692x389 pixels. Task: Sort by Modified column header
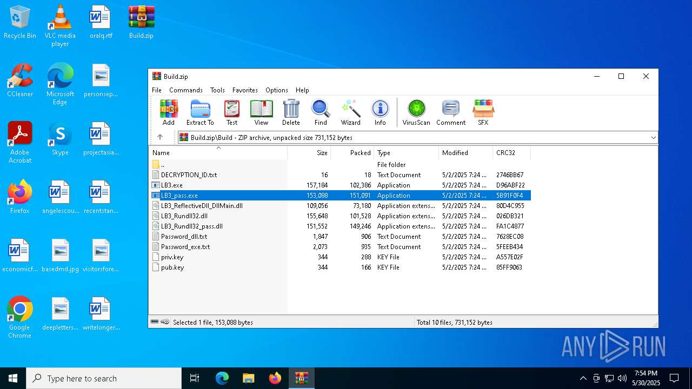click(465, 153)
